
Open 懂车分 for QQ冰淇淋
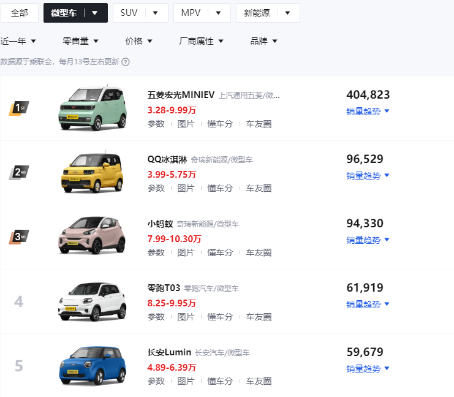pos(220,188)
